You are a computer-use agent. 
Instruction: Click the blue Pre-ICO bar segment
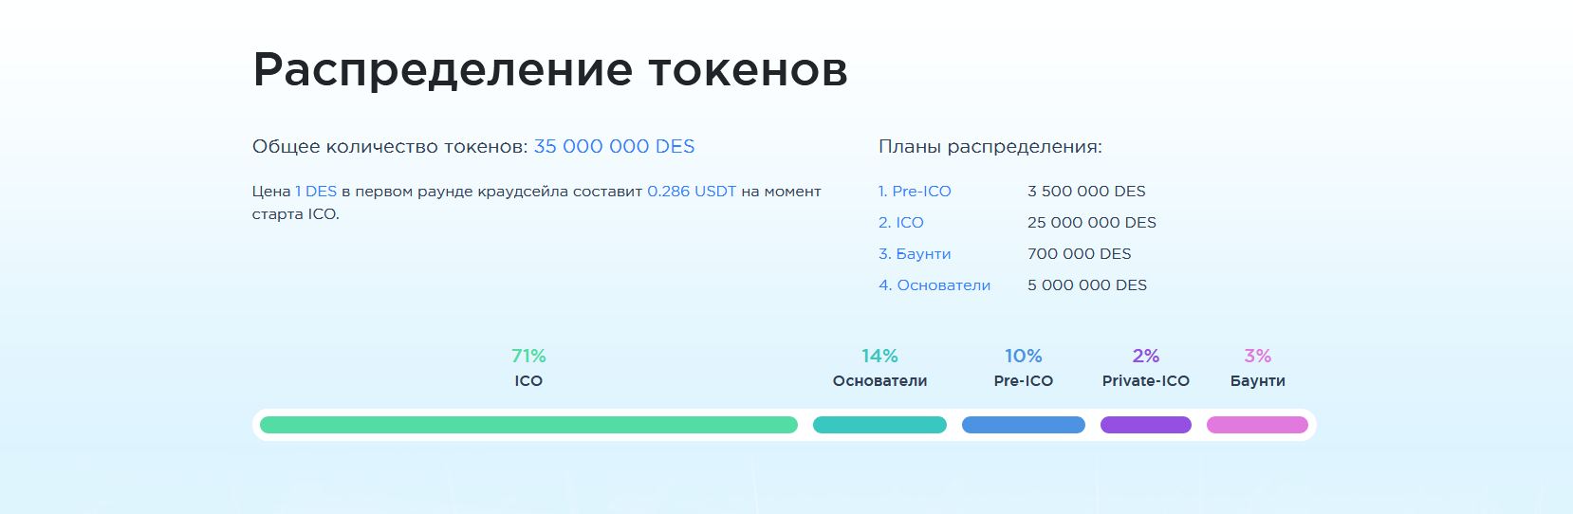click(x=1024, y=425)
